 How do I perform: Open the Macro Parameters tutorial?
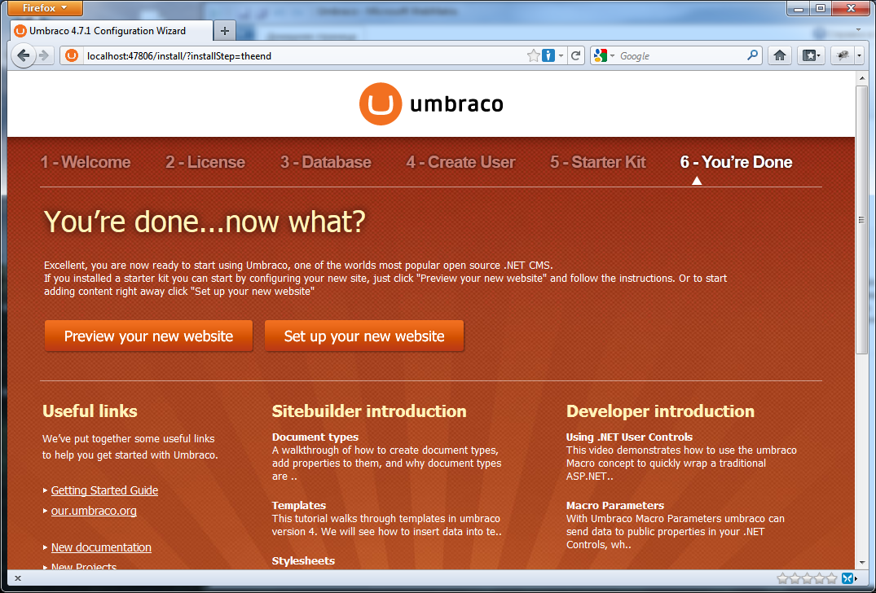[615, 505]
